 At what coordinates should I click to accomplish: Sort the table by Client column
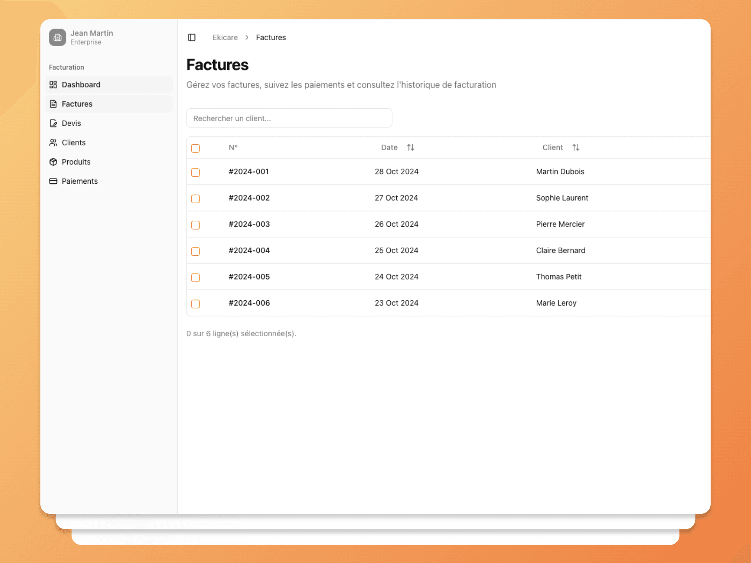pos(575,147)
